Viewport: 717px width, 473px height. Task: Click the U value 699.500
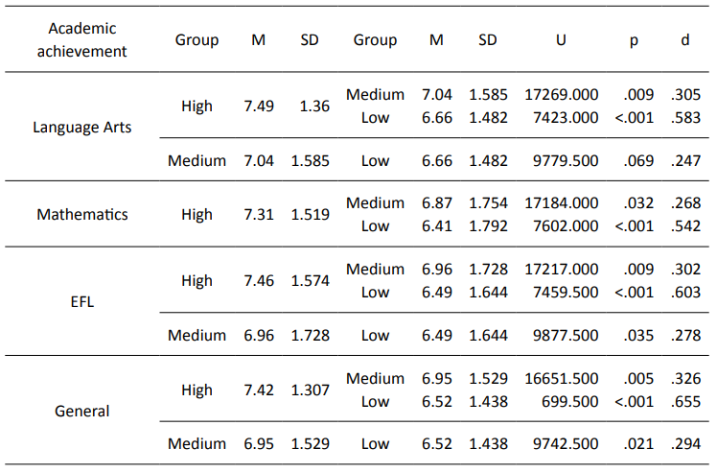point(569,401)
